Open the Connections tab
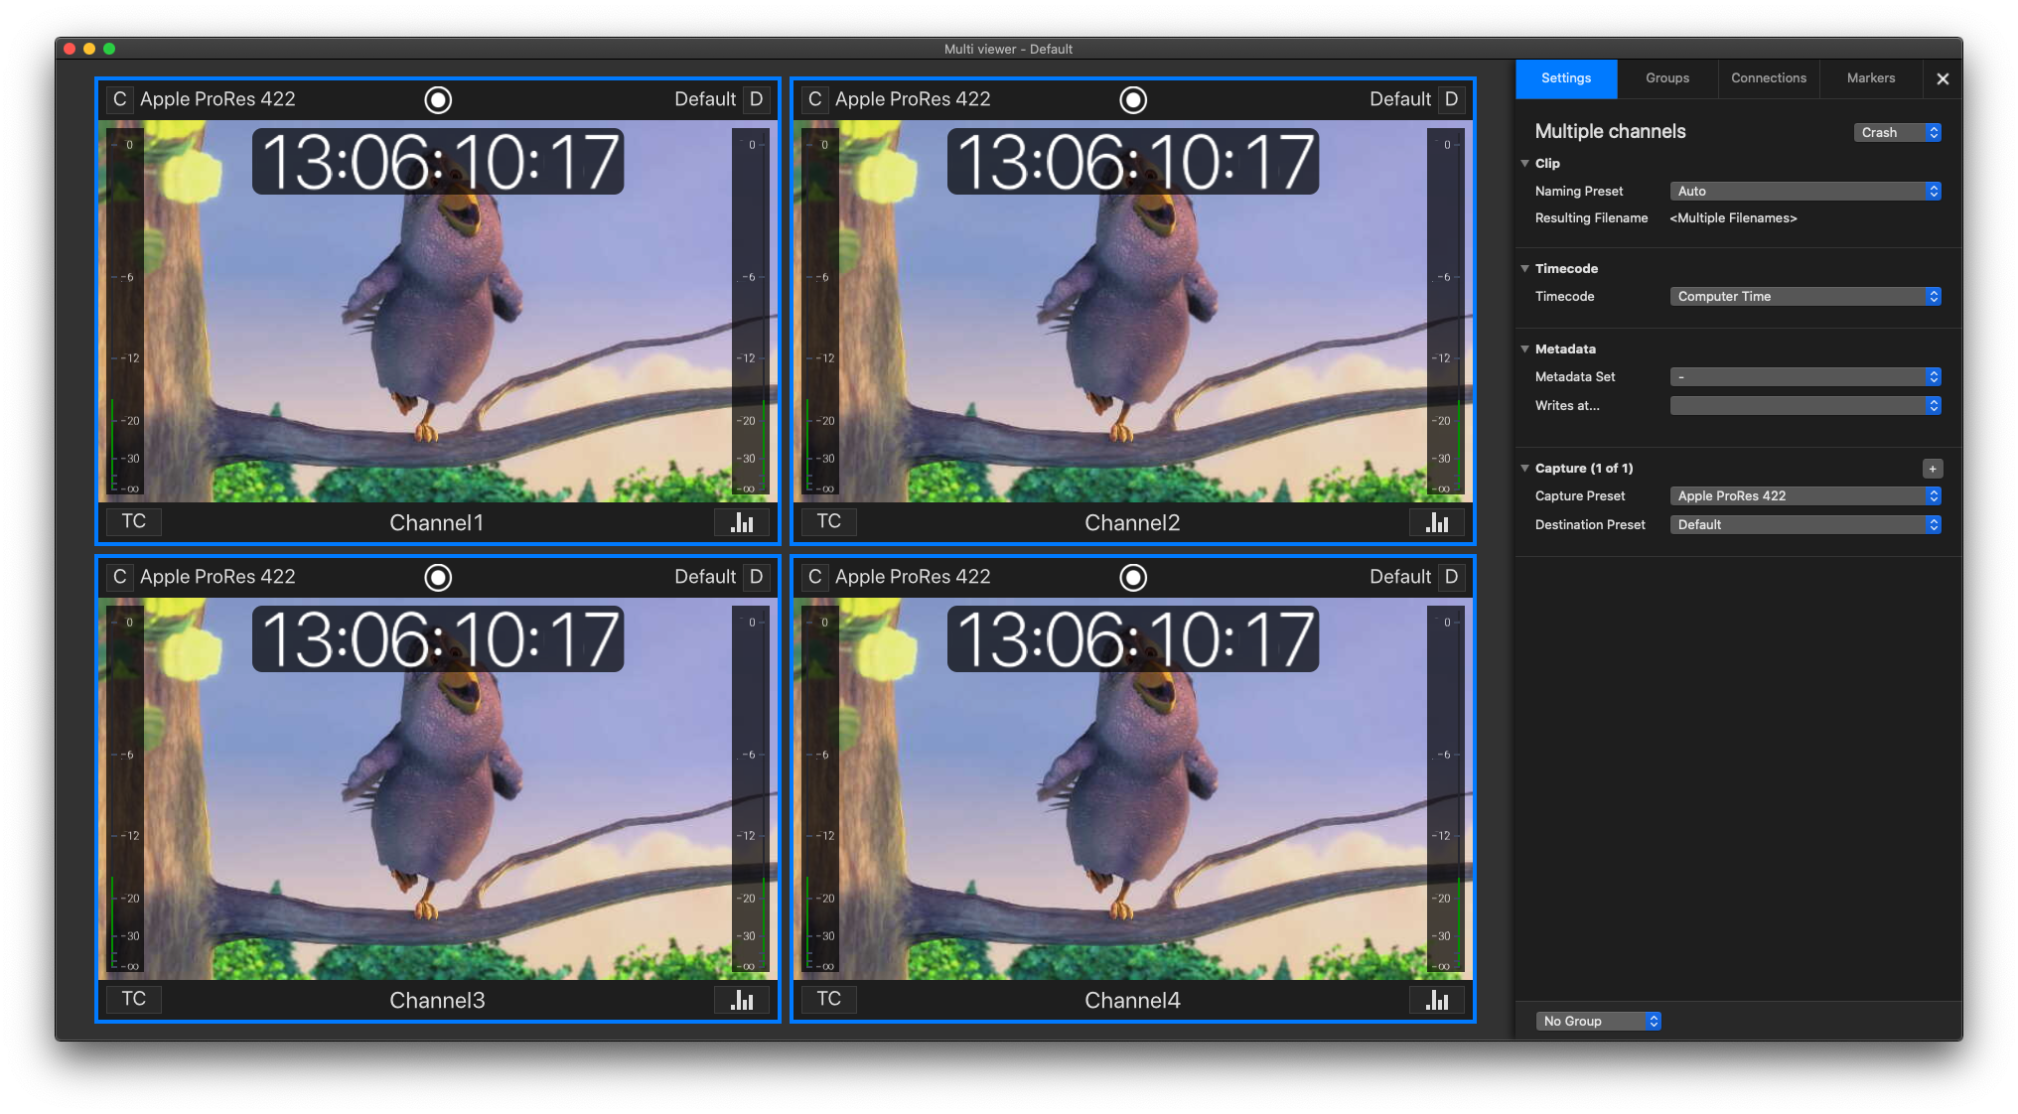The image size is (2018, 1114). point(1769,78)
